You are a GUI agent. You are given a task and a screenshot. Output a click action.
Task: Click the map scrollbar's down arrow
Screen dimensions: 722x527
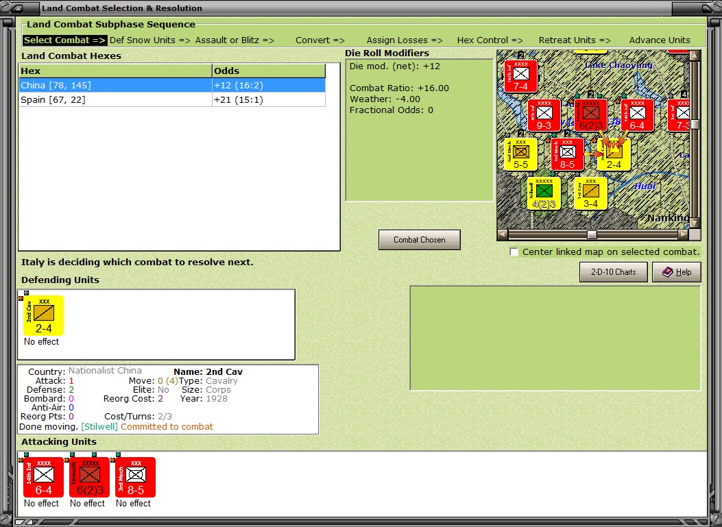[x=695, y=223]
